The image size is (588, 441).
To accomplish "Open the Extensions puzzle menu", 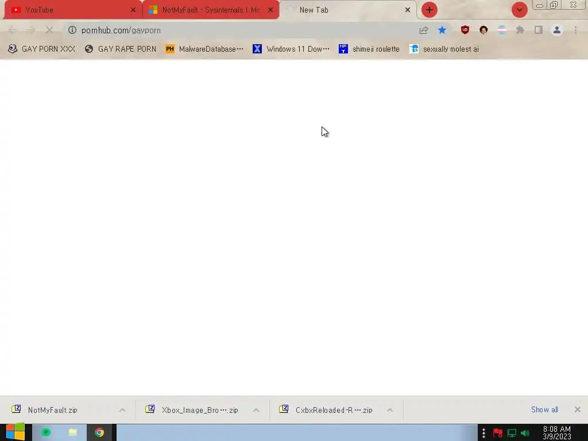I will coord(520,30).
